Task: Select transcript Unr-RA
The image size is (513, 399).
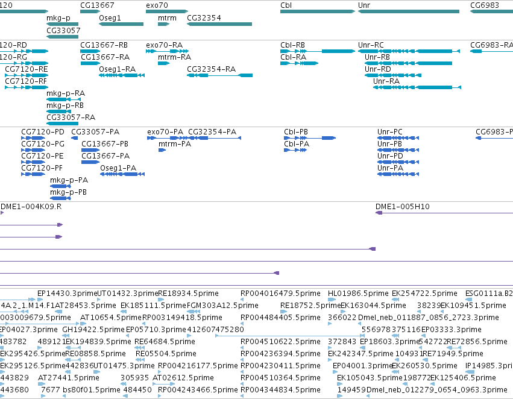Action: (x=386, y=81)
